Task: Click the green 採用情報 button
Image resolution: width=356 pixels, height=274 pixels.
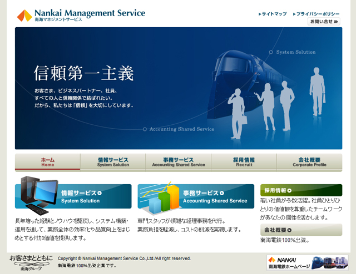Action: coord(301,190)
